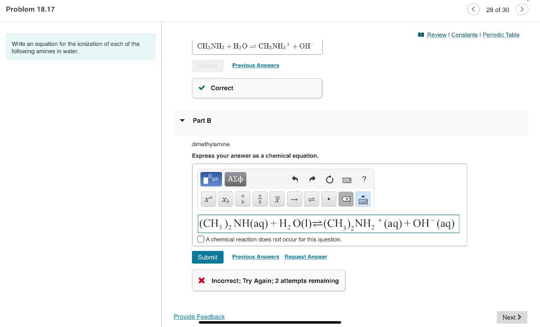Insert an overbar from the equation toolbar
The image size is (540, 327).
(x=277, y=199)
